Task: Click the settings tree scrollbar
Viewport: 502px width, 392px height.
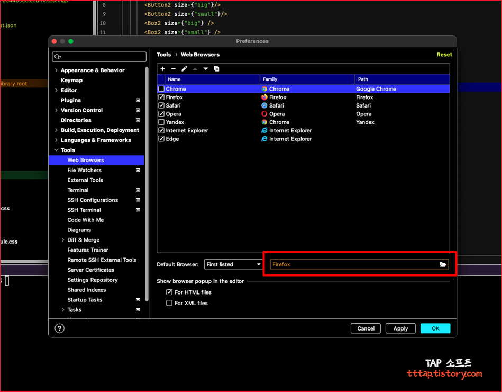Action: tap(147, 184)
